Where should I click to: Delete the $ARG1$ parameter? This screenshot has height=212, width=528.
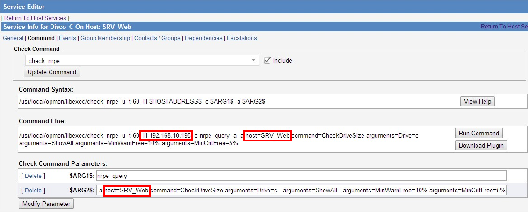[x=33, y=176]
